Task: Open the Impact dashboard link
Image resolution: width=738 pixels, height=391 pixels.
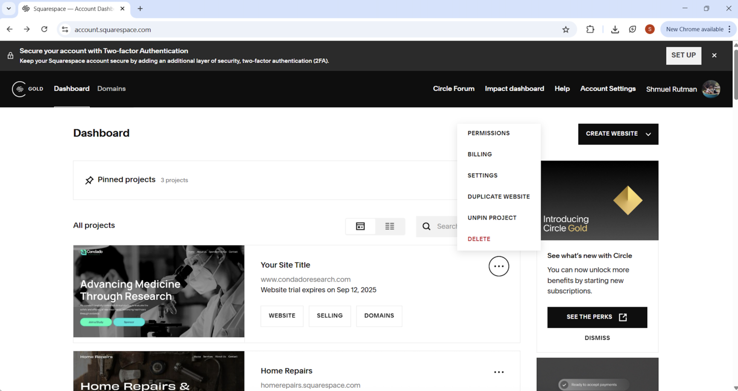Action: click(x=515, y=89)
